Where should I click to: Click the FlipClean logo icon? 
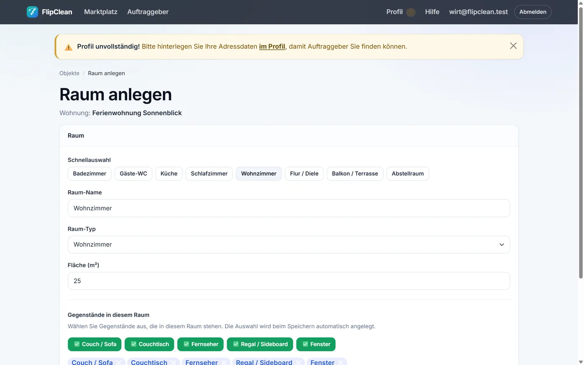click(32, 12)
